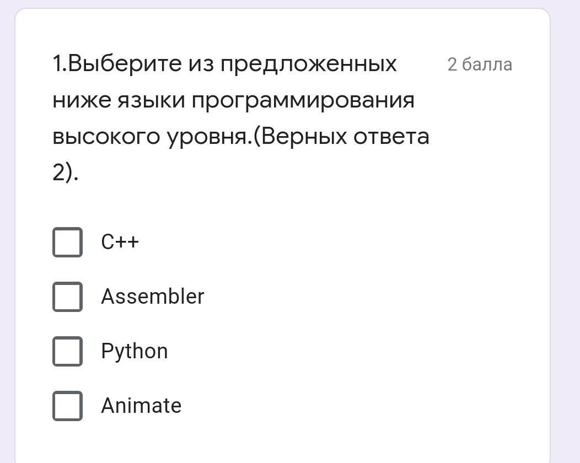Click the question number "1."
The width and height of the screenshot is (580, 463).
(60, 64)
